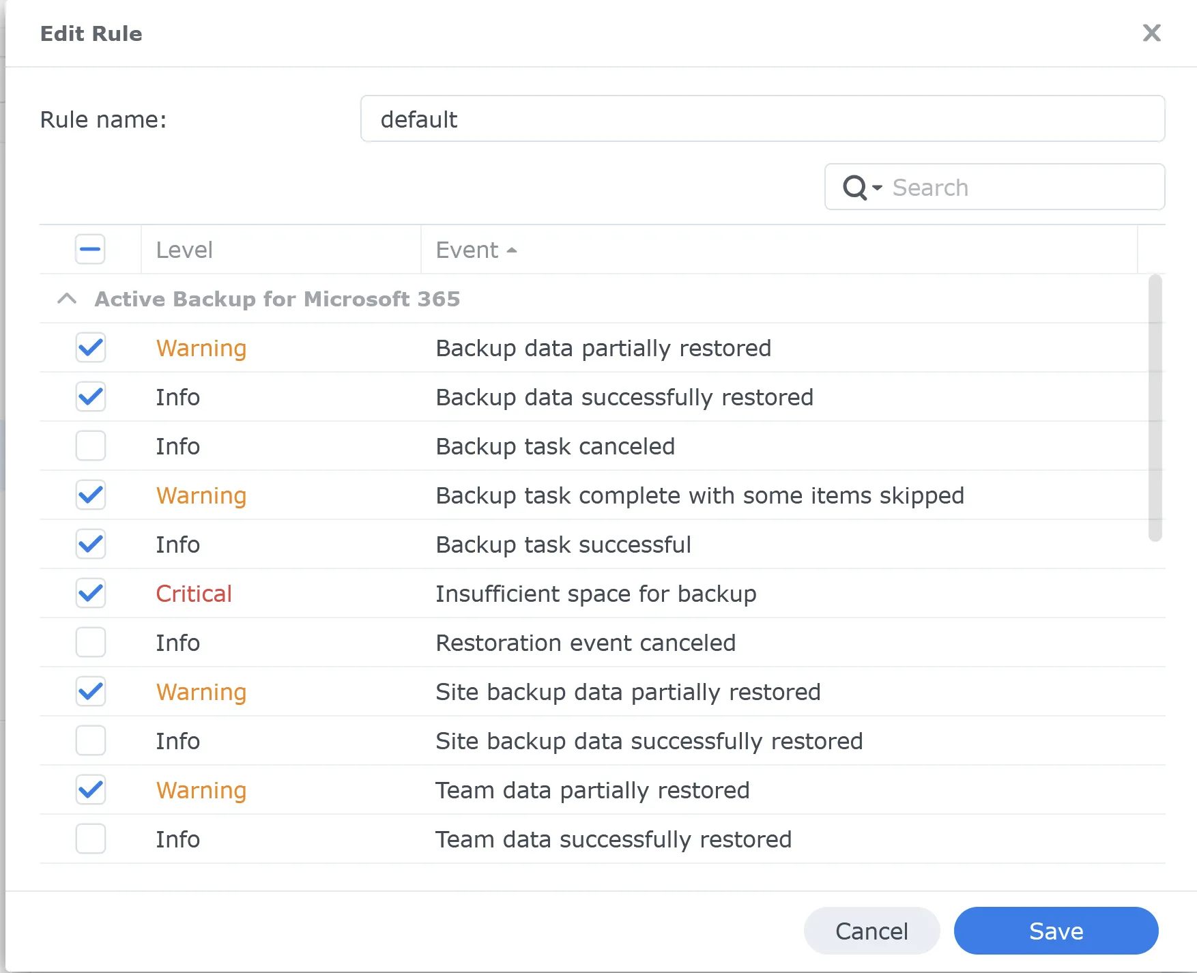The image size is (1197, 973).
Task: Click the vertical scrollbar on the event list
Action: point(1155,409)
